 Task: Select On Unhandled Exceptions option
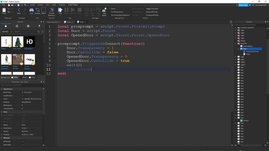120,15
